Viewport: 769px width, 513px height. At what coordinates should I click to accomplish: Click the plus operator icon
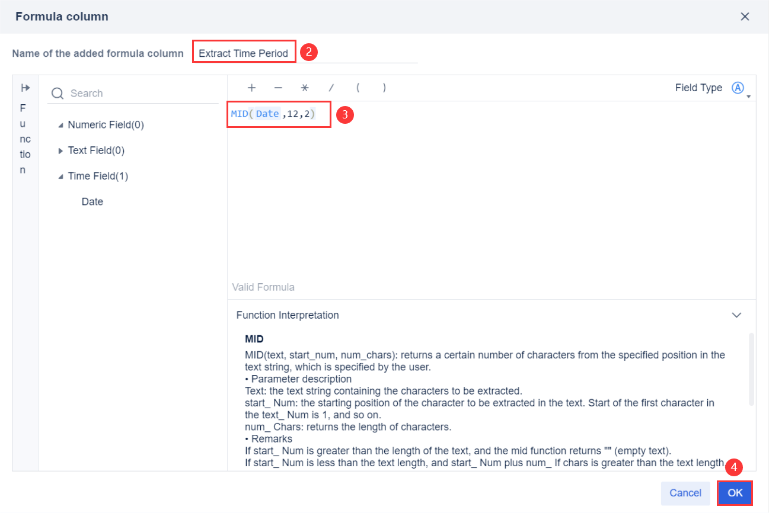pos(251,88)
